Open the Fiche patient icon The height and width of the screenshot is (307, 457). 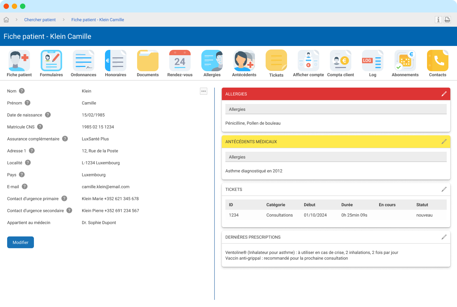point(19,61)
